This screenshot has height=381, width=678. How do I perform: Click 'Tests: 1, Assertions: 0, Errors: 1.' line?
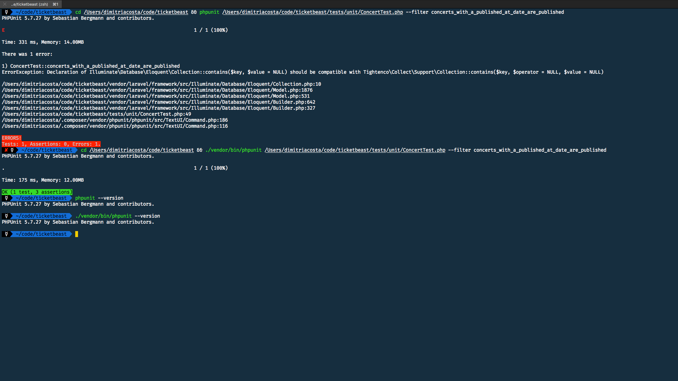(51, 144)
